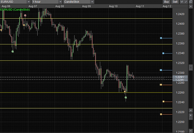The height and width of the screenshot is (133, 194).
Task: Click the 1.2200 price axis label
Action: pos(180,122)
